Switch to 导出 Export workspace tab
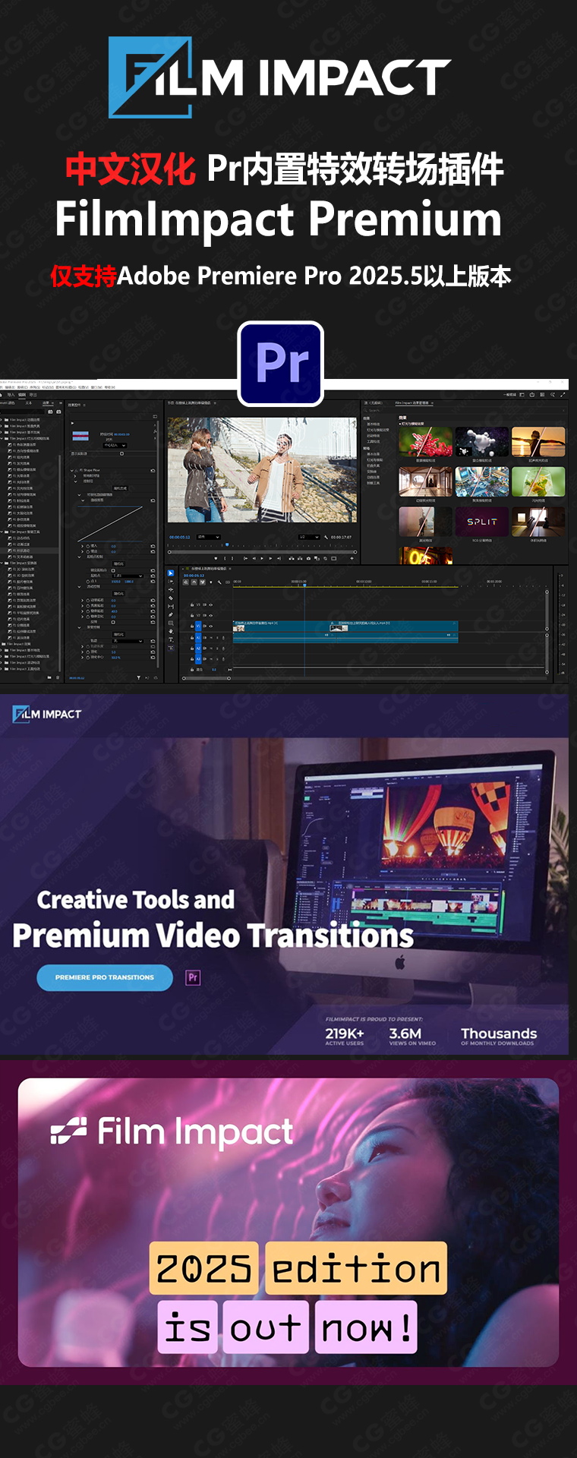577x1458 pixels. click(33, 395)
